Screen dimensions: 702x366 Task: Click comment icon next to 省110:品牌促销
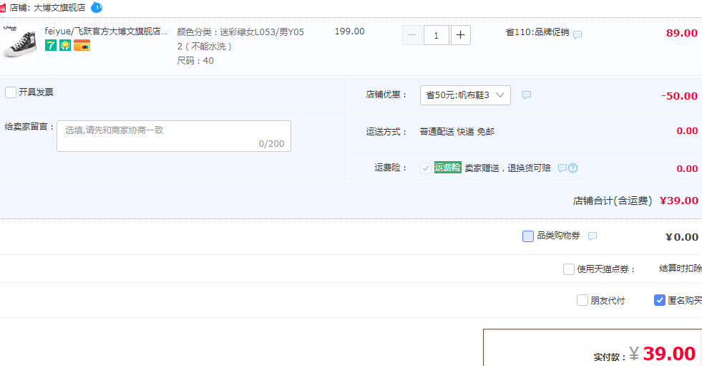pyautogui.click(x=577, y=34)
